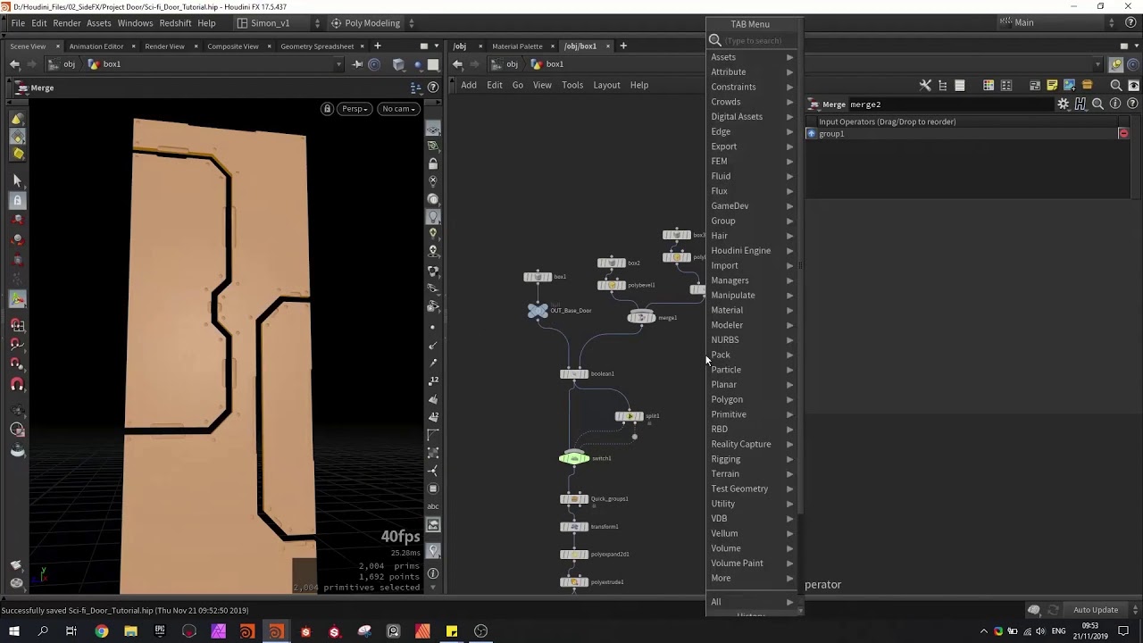This screenshot has width=1143, height=643.
Task: Click the scene viewer help question icon
Action: tap(433, 88)
